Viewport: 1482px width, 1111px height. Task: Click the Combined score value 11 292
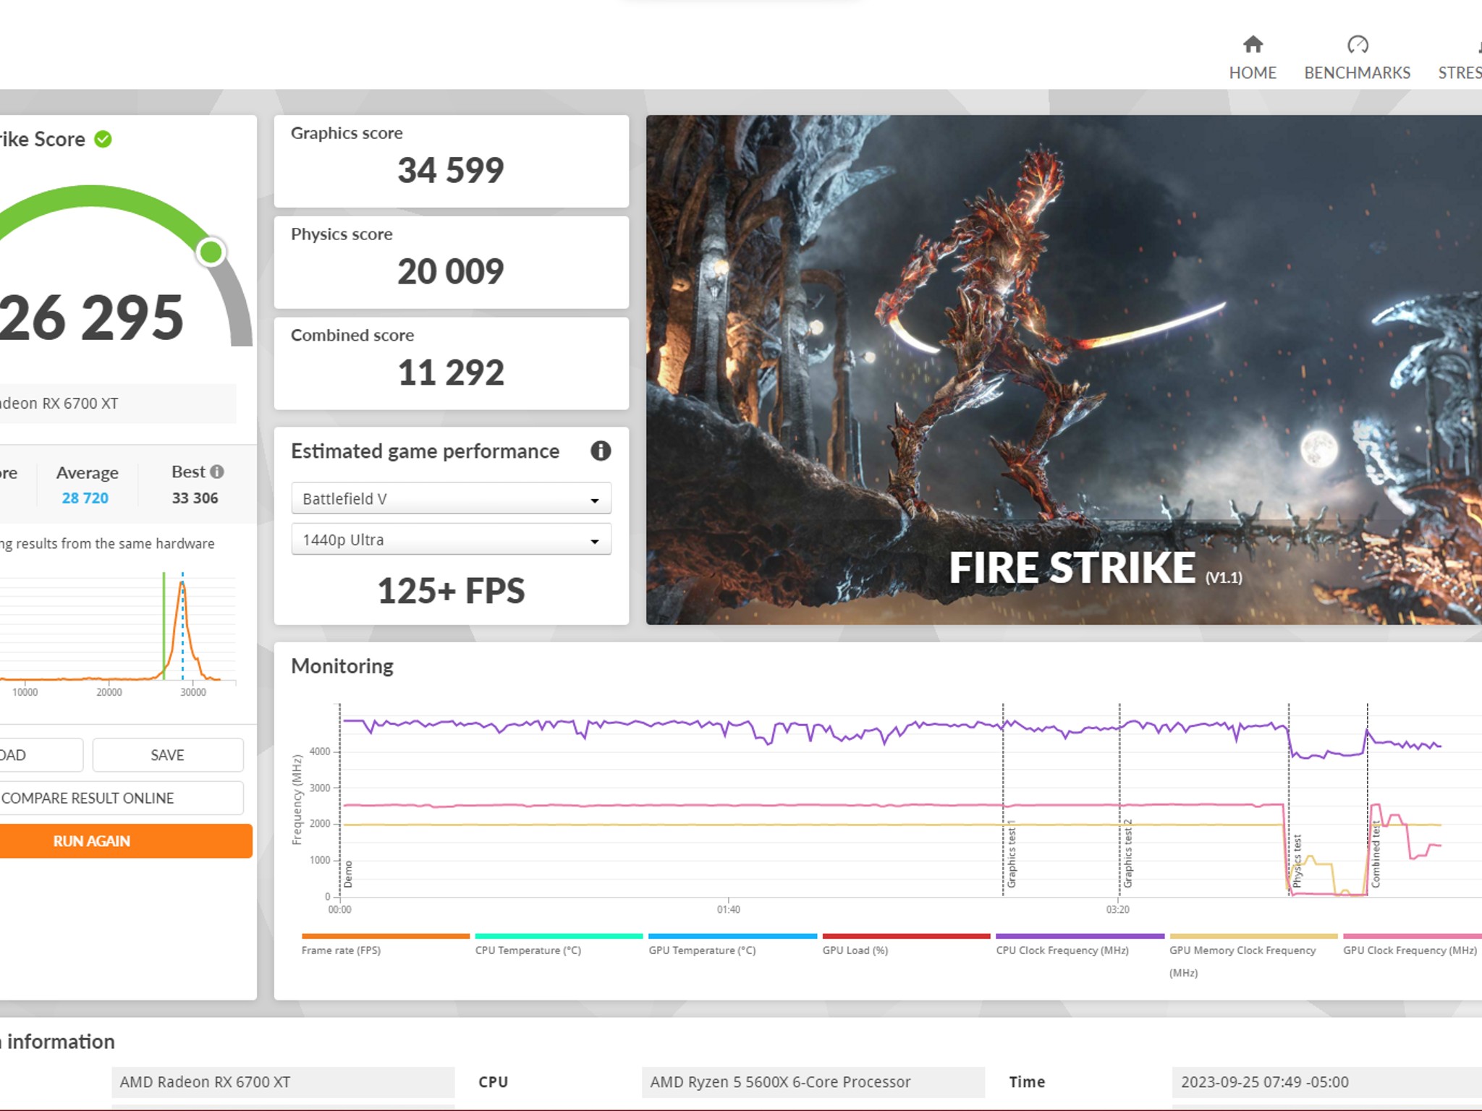pos(451,373)
